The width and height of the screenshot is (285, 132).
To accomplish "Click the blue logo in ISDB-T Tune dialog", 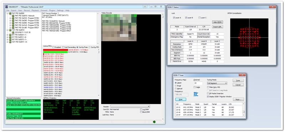I will (196, 94).
